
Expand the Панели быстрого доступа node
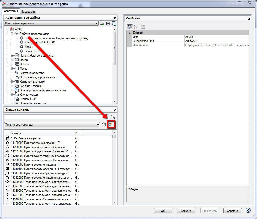(x=12, y=56)
